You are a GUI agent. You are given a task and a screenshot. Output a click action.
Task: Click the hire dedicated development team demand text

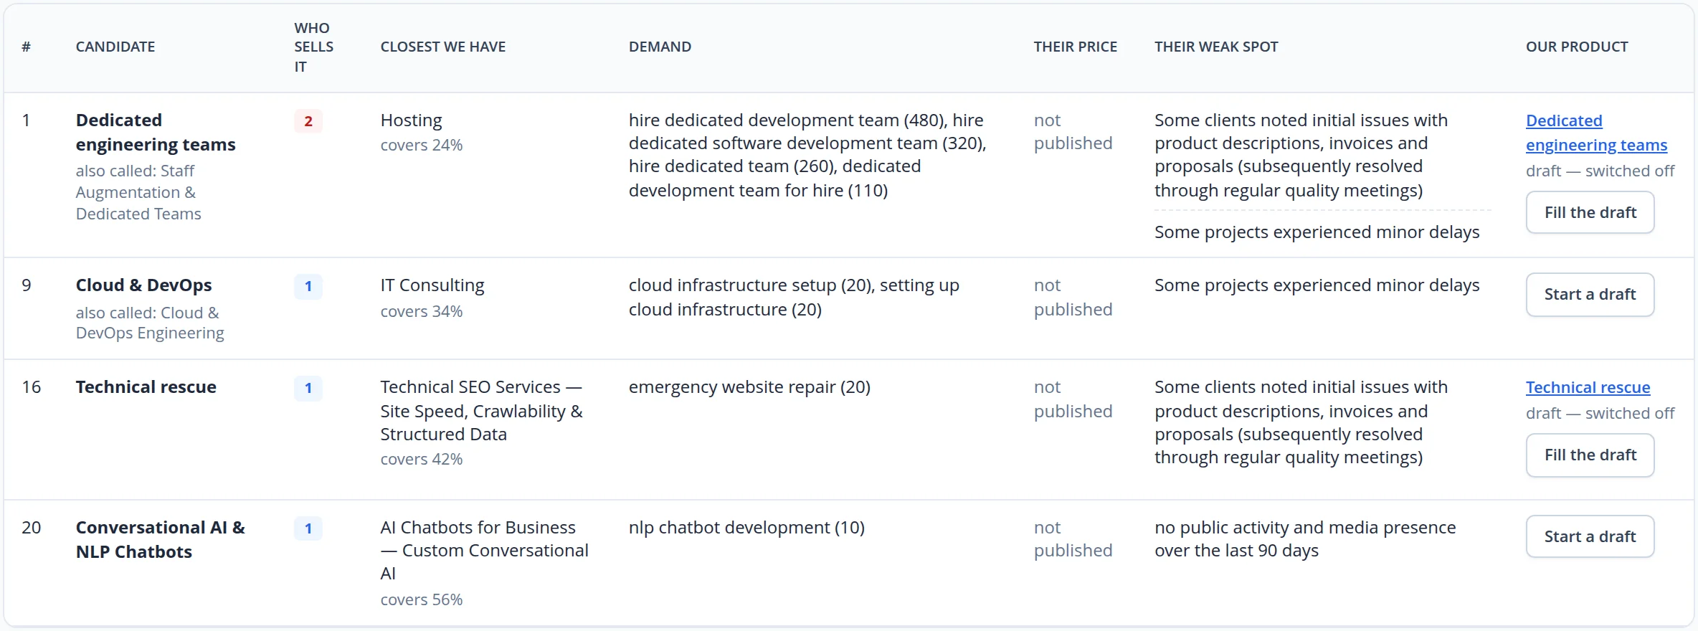(807, 155)
